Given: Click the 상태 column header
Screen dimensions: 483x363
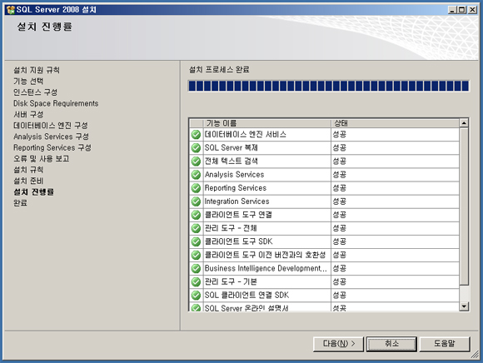Looking at the screenshot, I should [x=396, y=123].
